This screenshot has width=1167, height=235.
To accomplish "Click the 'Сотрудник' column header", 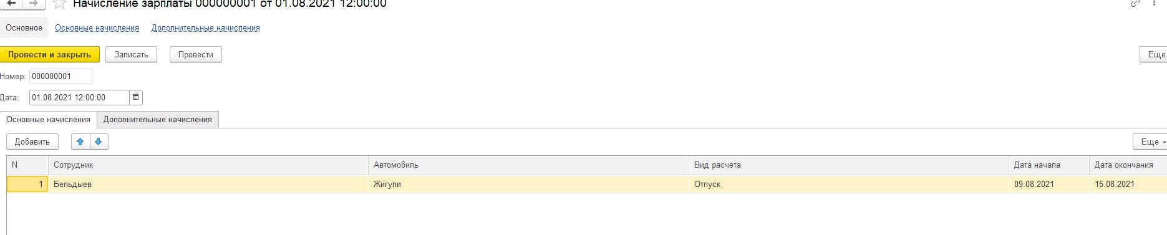I will click(208, 165).
